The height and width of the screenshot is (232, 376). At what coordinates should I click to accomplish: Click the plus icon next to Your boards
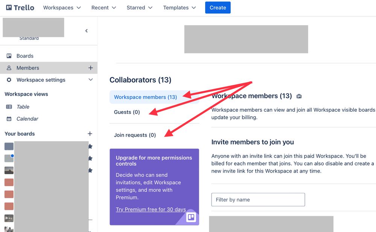pyautogui.click(x=90, y=134)
